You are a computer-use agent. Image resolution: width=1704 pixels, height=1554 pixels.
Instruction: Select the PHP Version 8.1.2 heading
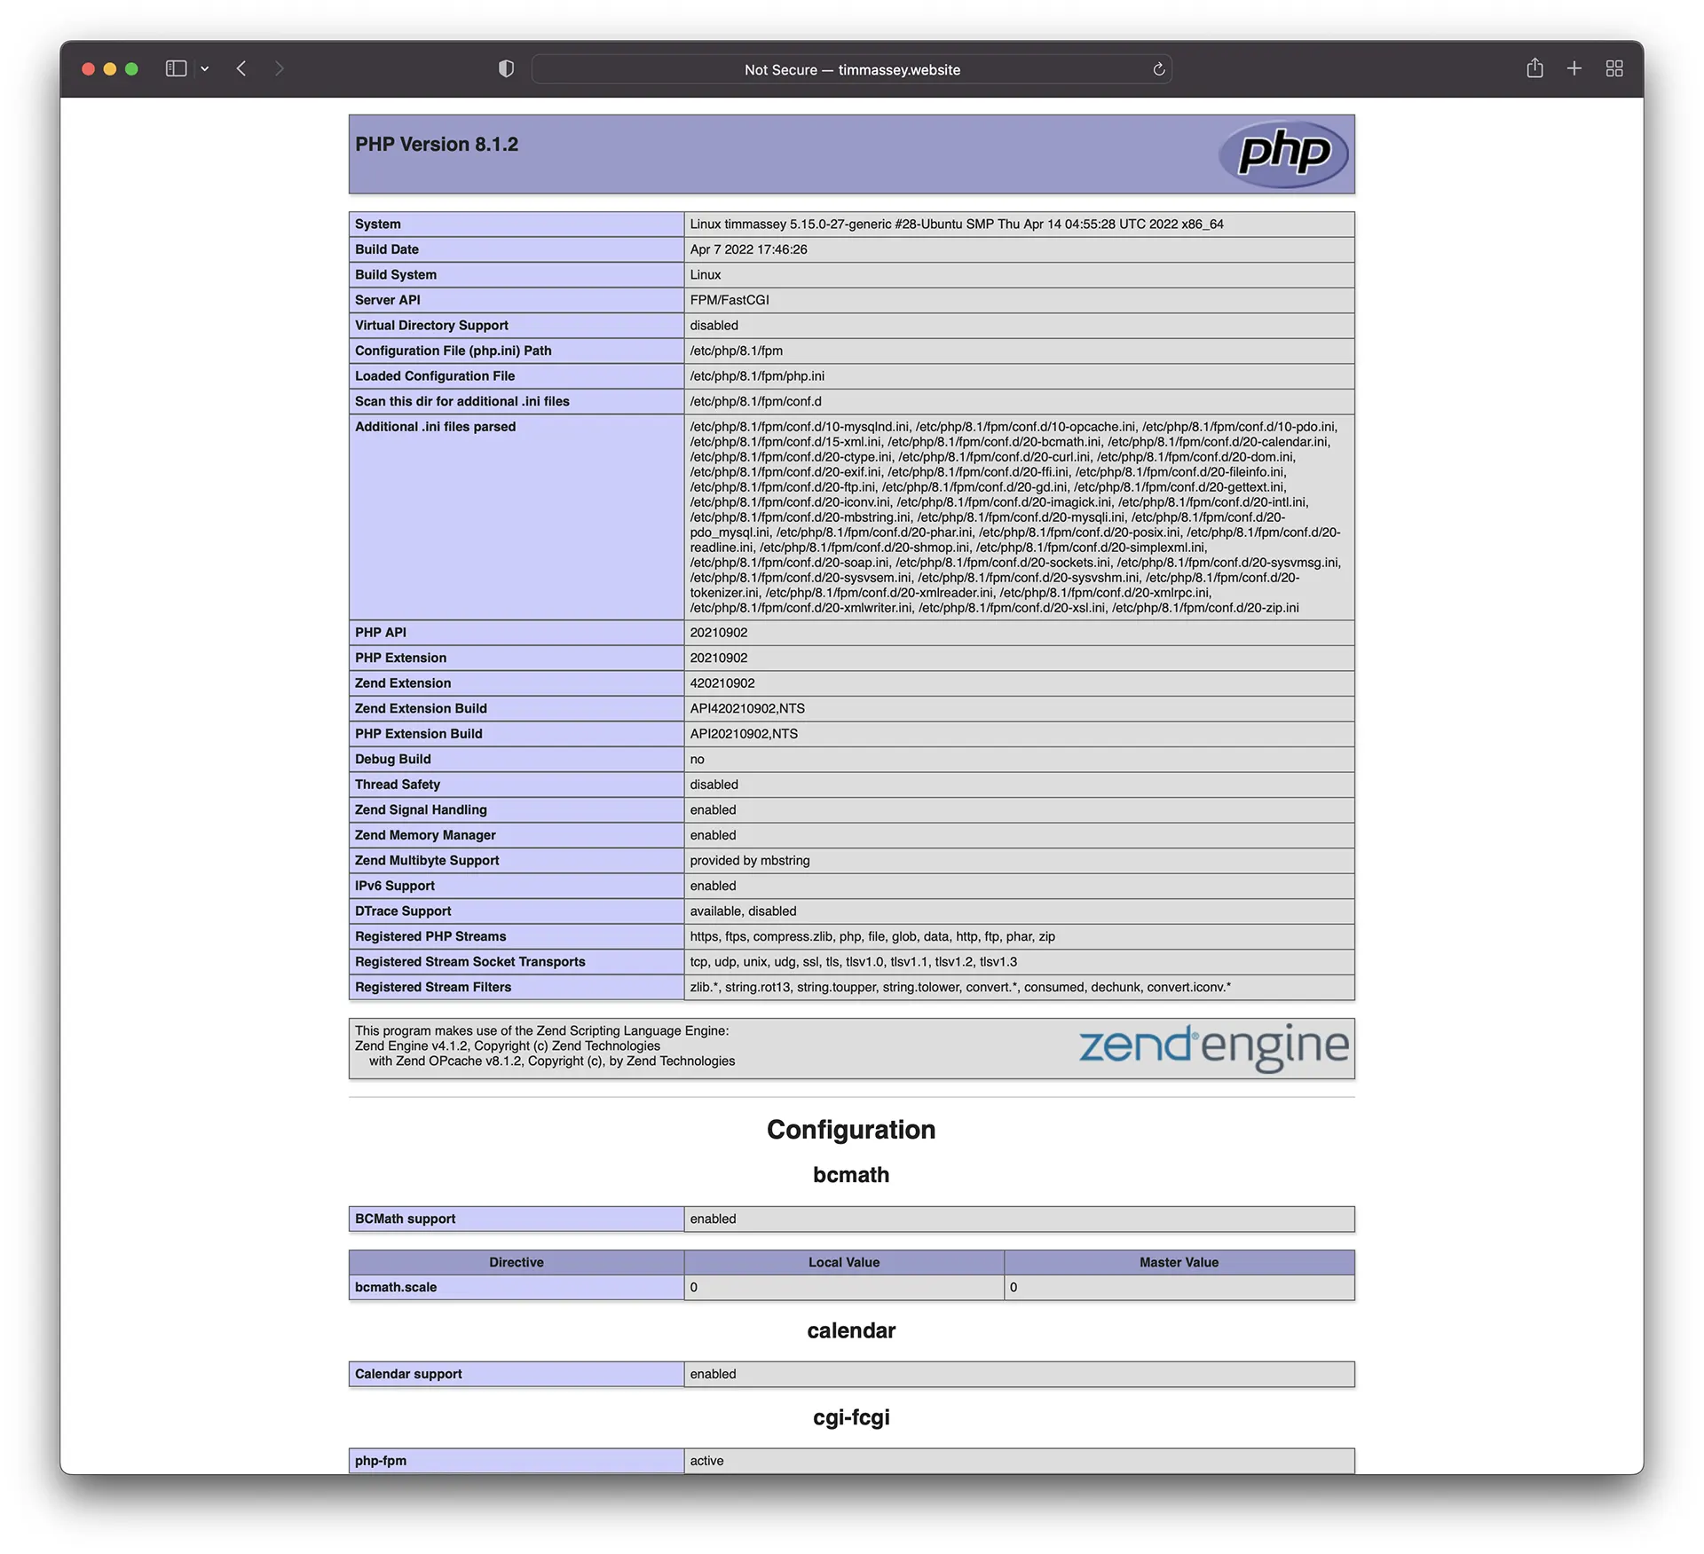pyautogui.click(x=437, y=145)
